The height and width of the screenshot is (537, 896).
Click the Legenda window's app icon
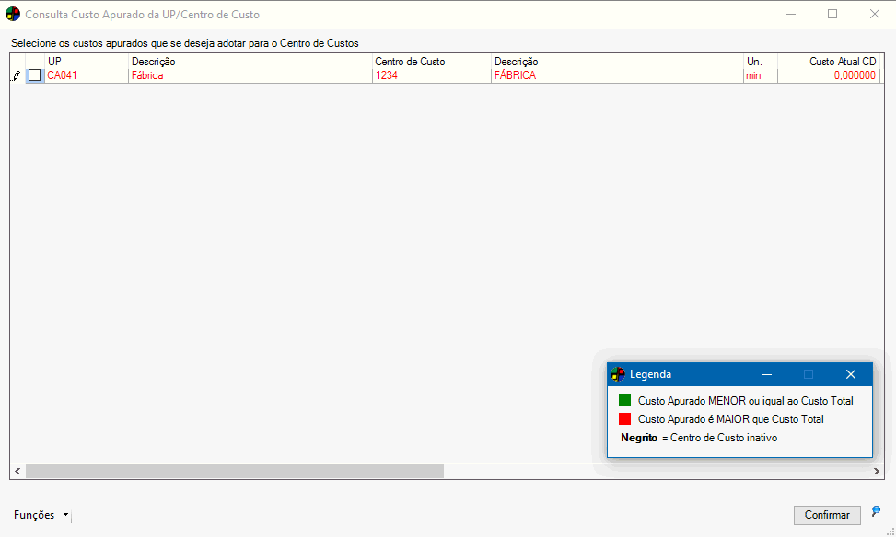click(x=618, y=374)
